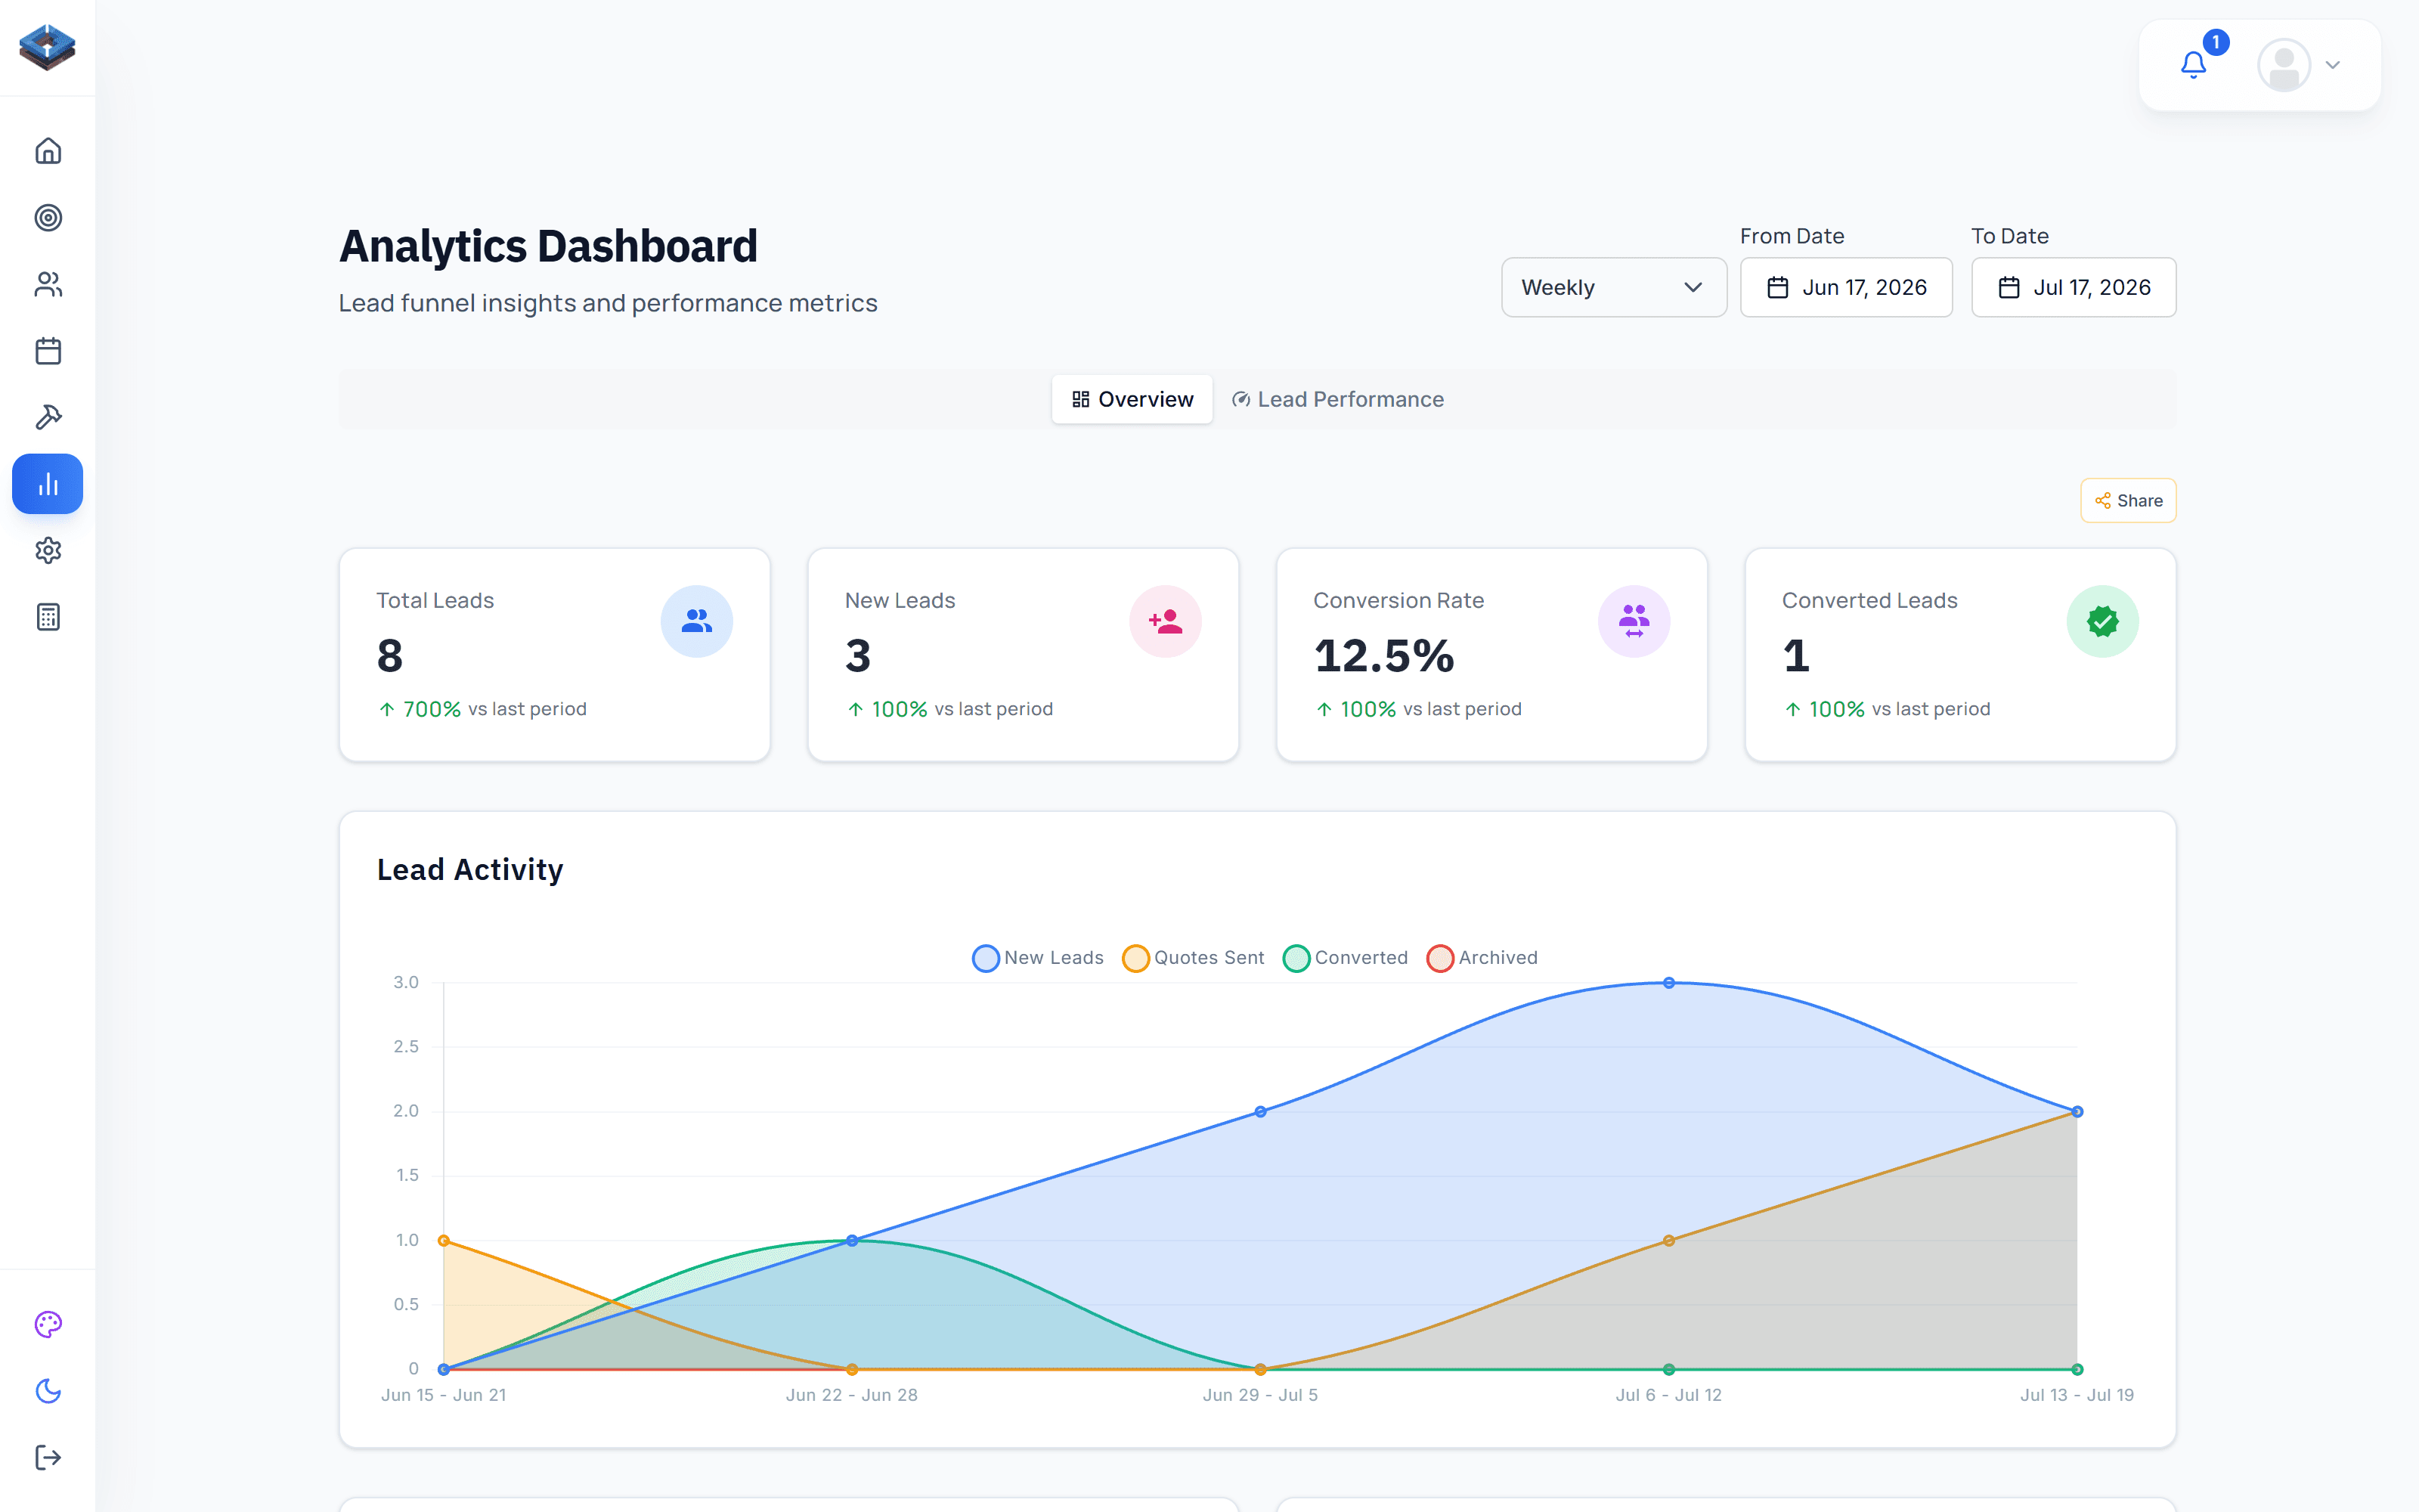Open the users/contacts sidebar icon

click(48, 285)
